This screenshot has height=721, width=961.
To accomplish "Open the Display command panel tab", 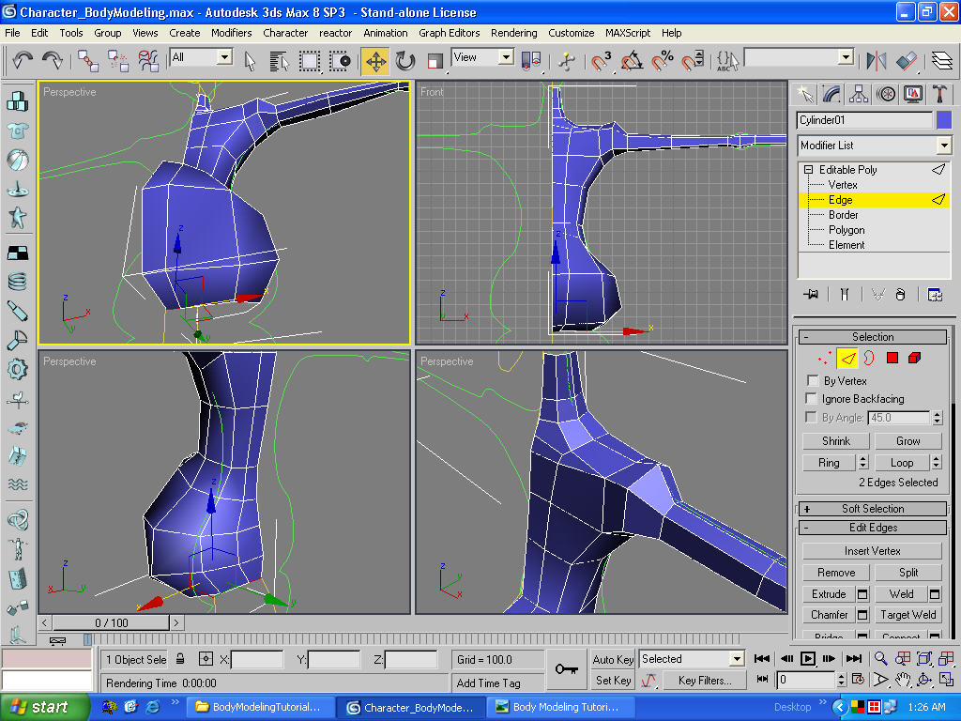I will click(x=912, y=94).
